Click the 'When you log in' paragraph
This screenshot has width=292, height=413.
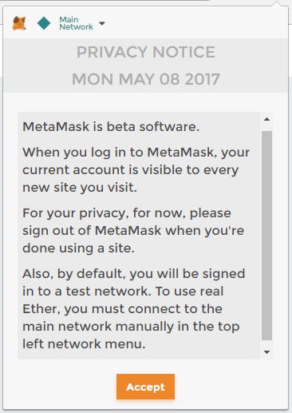[136, 170]
